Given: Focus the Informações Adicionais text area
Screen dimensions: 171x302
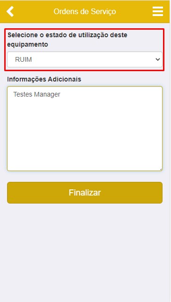Looking at the screenshot, I should [85, 129].
